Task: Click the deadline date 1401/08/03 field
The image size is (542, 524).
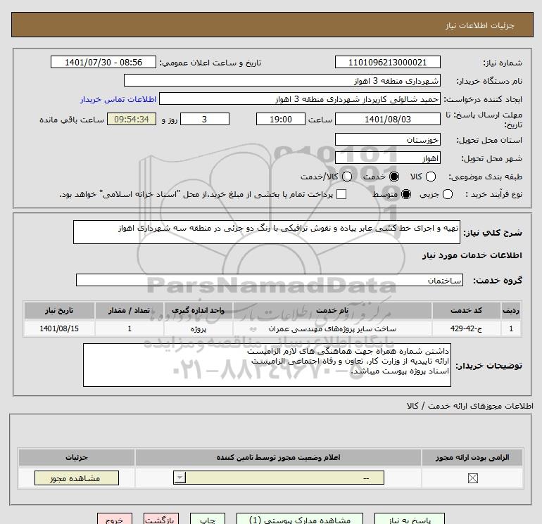Action: click(x=387, y=119)
